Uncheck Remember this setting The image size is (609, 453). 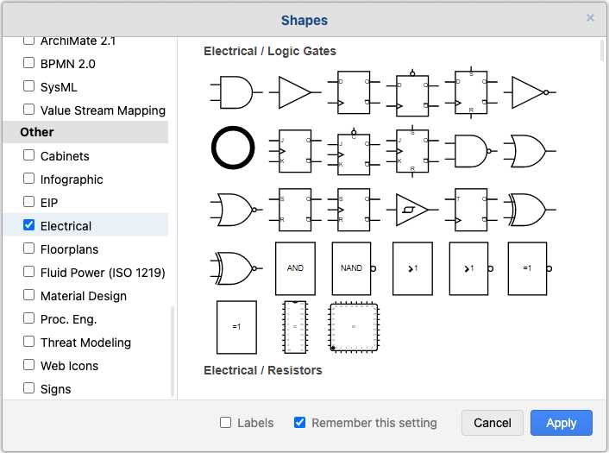(299, 422)
